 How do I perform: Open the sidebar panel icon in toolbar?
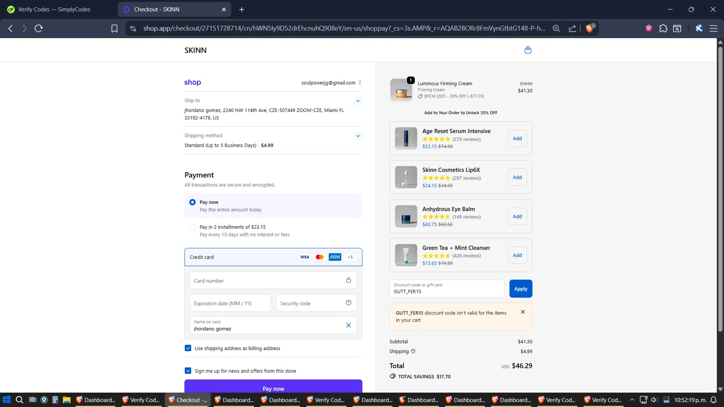(x=677, y=28)
